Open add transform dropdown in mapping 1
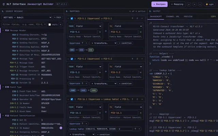218x136 pixels. point(103,43)
